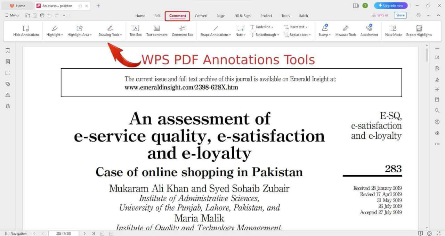This screenshot has height=236, width=445.
Task: Open the Bookmark sidebar panel
Action: coord(8,51)
